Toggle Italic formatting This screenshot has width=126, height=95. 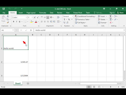tap(17, 22)
